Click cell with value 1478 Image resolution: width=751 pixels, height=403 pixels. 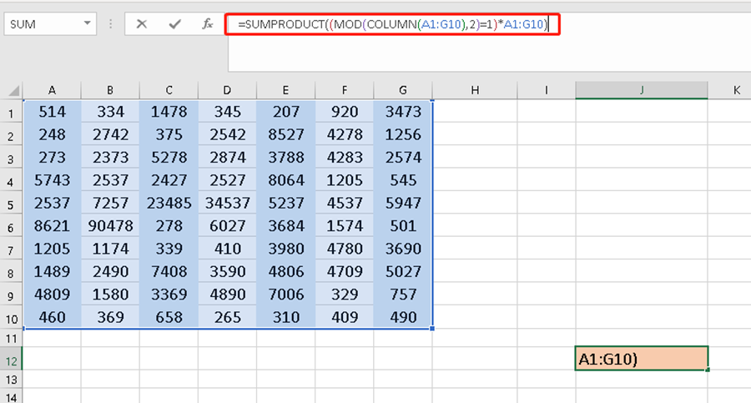point(169,112)
